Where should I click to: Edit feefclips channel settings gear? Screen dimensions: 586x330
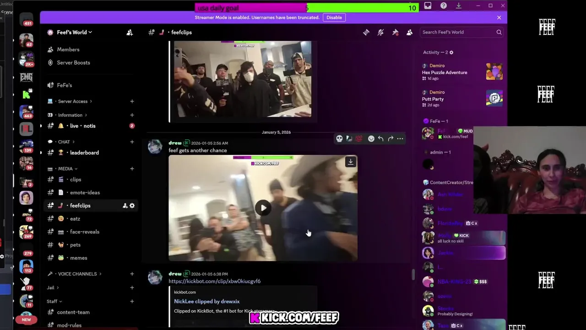(x=132, y=206)
